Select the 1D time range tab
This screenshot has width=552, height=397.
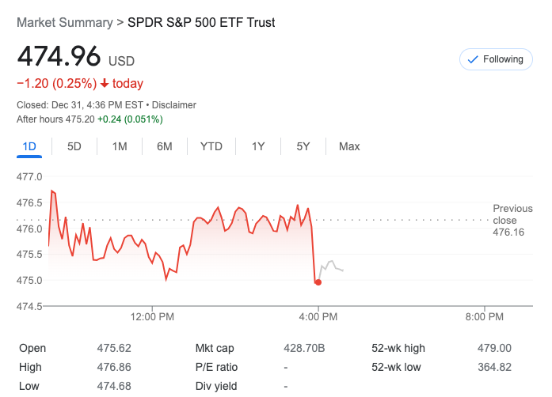[29, 146]
